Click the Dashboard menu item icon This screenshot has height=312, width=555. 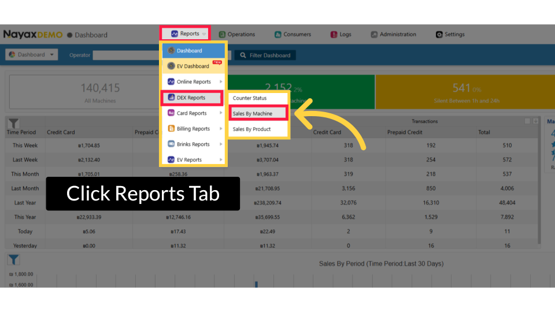[x=171, y=51]
